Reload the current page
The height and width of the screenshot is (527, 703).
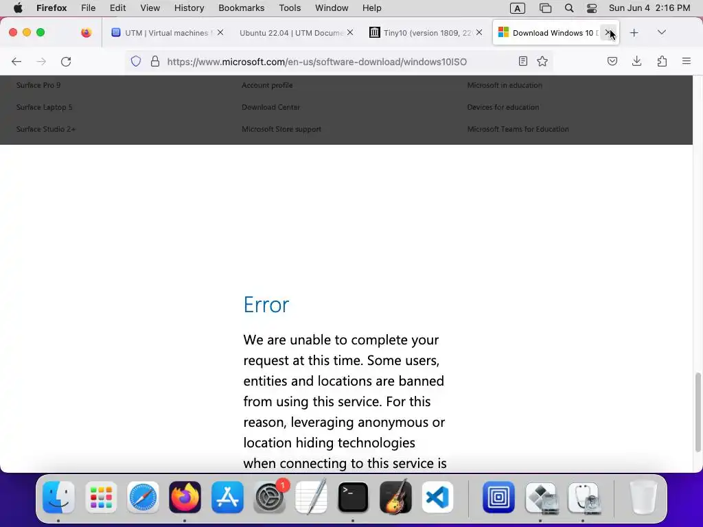pyautogui.click(x=66, y=61)
